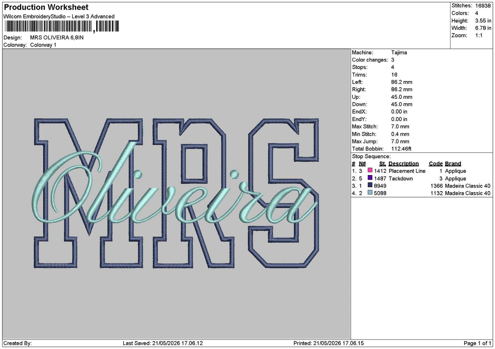This screenshot has width=495, height=349.
Task: Click the 'Tackdown' description
Action: [401, 179]
